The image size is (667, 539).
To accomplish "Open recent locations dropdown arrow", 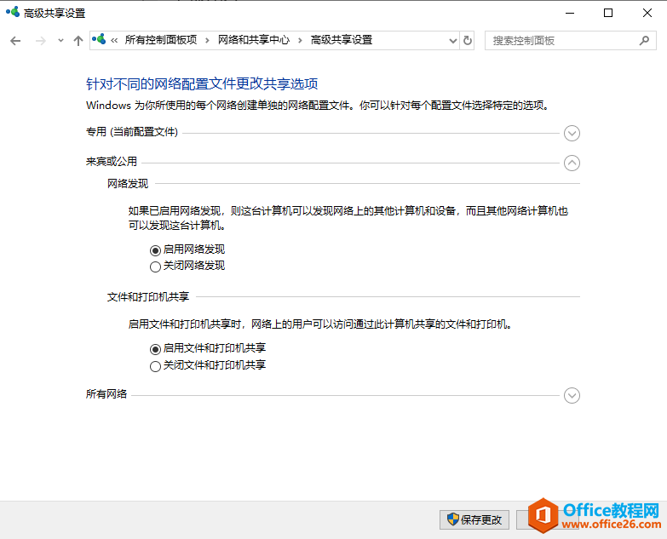I will pos(60,41).
